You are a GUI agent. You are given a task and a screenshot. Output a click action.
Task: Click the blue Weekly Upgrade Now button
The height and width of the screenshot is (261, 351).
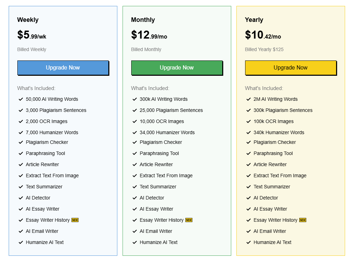point(63,68)
